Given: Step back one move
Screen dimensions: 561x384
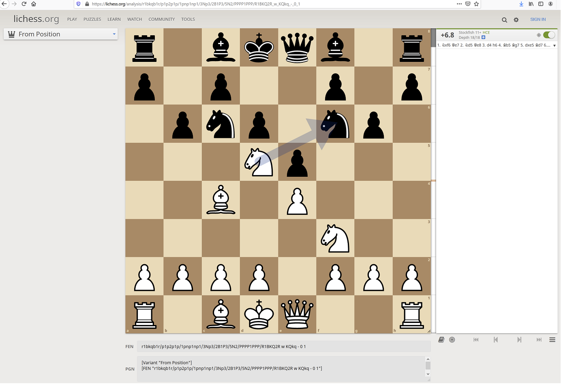Looking at the screenshot, I should [495, 339].
